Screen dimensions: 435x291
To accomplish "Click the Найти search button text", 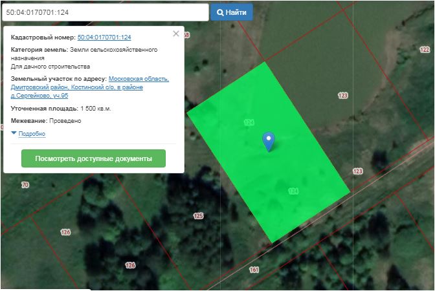I will pos(236,12).
